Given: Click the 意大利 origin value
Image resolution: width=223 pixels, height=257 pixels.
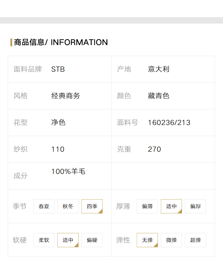Looking at the screenshot, I should point(158,69).
